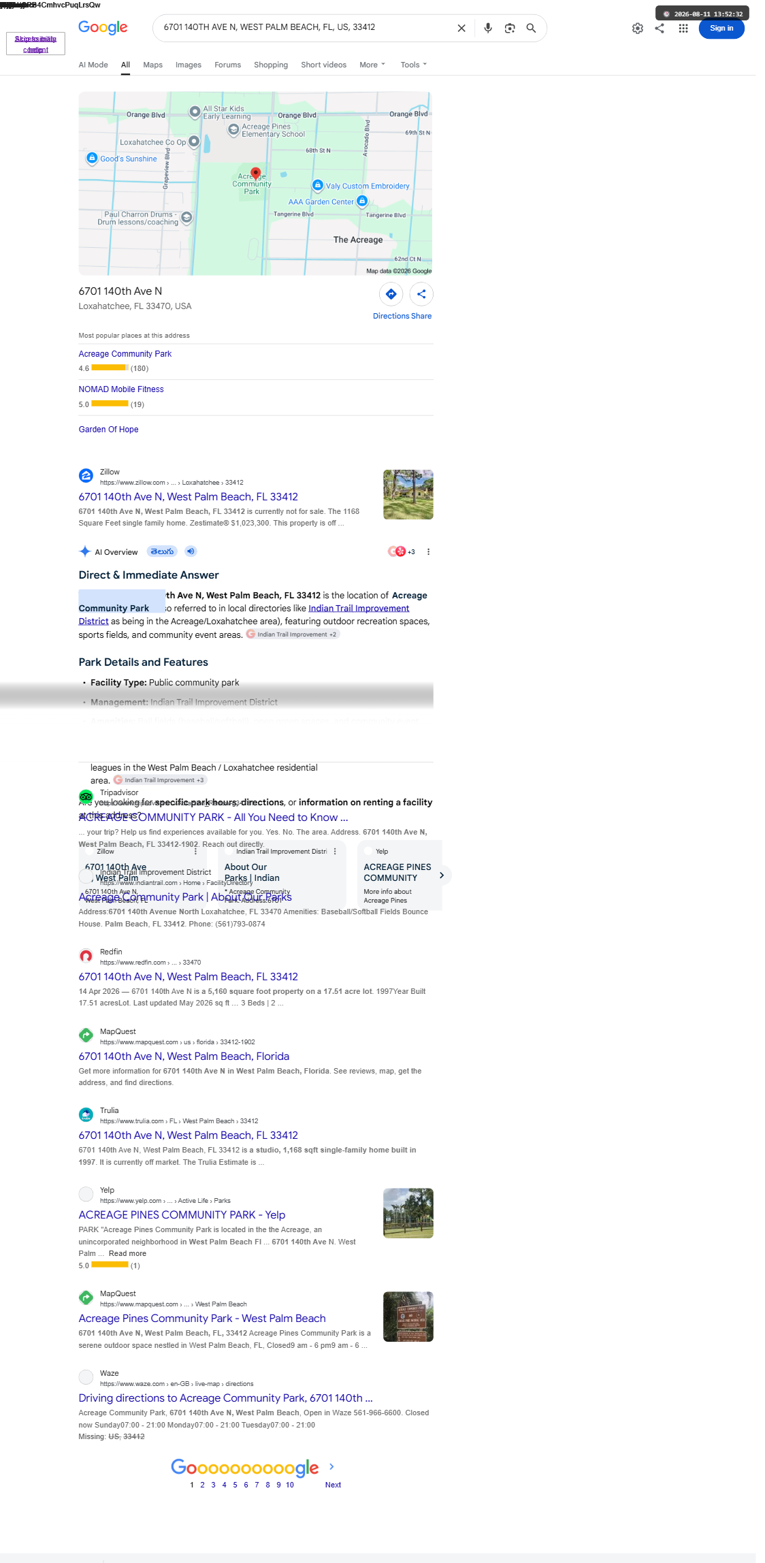The width and height of the screenshot is (765, 1563).
Task: Switch to Images tab
Action: pyautogui.click(x=189, y=65)
